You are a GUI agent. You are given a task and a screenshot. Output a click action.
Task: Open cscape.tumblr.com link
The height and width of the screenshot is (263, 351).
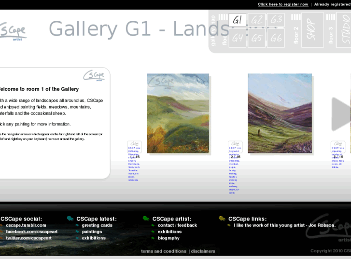tap(26, 225)
